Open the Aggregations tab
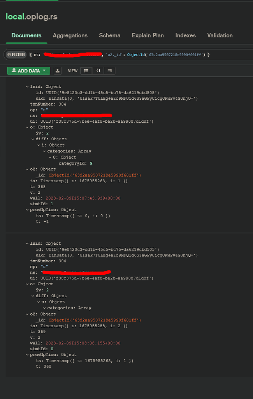The image size is (253, 399). [70, 35]
